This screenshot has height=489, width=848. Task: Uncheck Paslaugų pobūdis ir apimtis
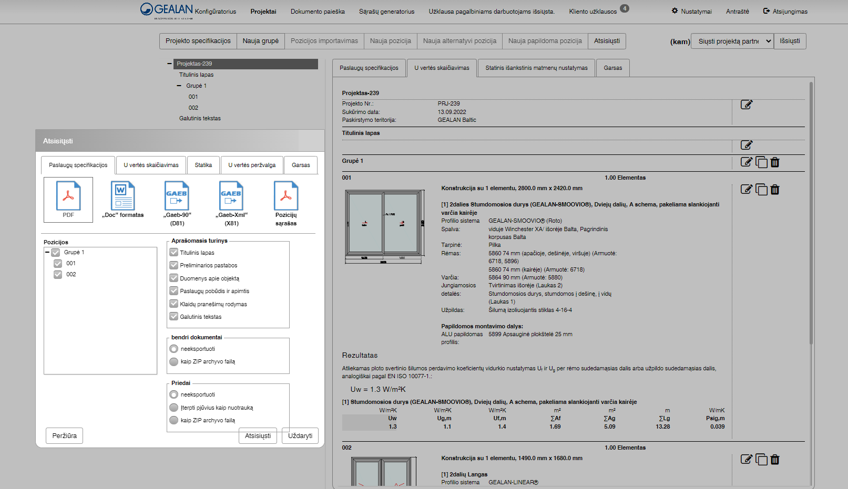point(174,290)
